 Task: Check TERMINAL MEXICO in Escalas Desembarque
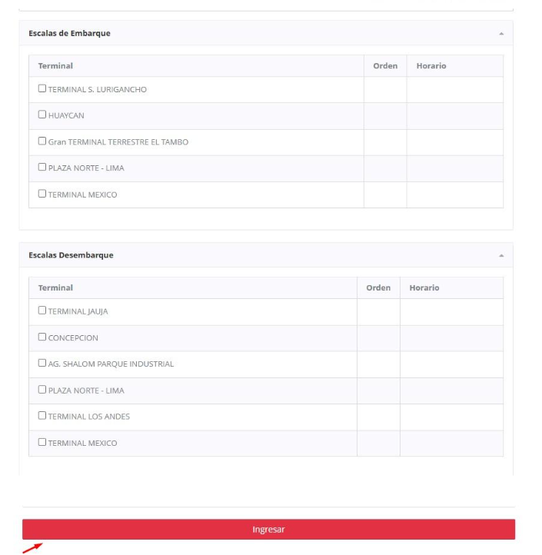click(42, 443)
